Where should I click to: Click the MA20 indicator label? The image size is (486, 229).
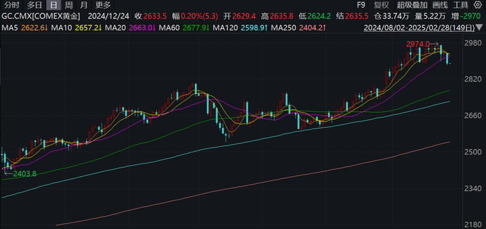(x=115, y=28)
